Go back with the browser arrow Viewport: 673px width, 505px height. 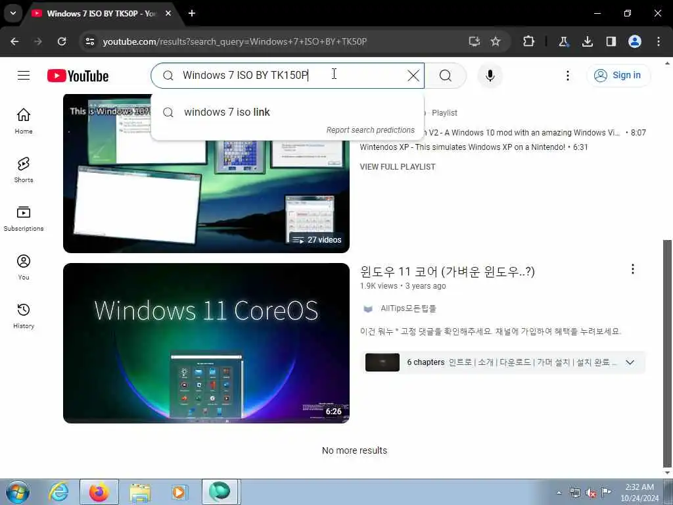click(x=14, y=41)
